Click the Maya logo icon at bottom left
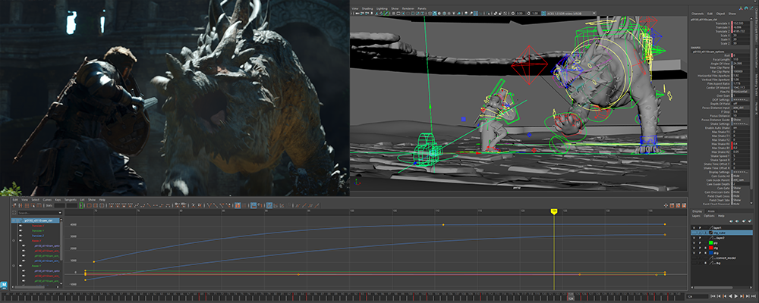This screenshot has height=303, width=759. pyautogui.click(x=5, y=285)
